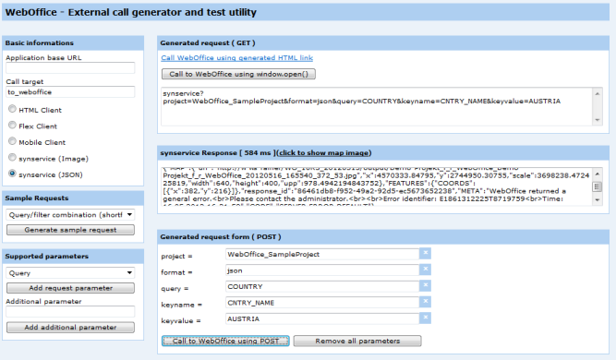616x360 pixels.
Task: Click the query value field containing COUNTRY
Action: click(322, 286)
